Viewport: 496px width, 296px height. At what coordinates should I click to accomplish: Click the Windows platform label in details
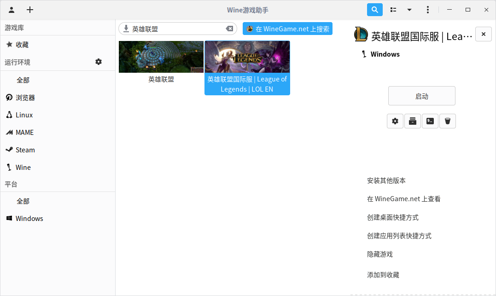coord(385,54)
